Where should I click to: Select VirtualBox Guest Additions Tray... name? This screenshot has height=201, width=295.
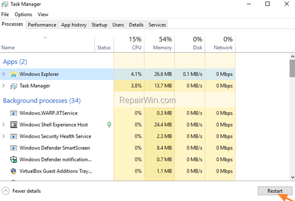coord(56,171)
